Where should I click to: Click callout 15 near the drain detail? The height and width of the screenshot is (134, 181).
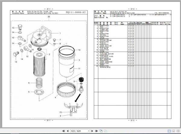[x=61, y=112]
